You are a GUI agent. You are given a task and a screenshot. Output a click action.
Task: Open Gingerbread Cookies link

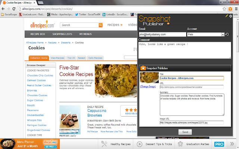[38, 130]
